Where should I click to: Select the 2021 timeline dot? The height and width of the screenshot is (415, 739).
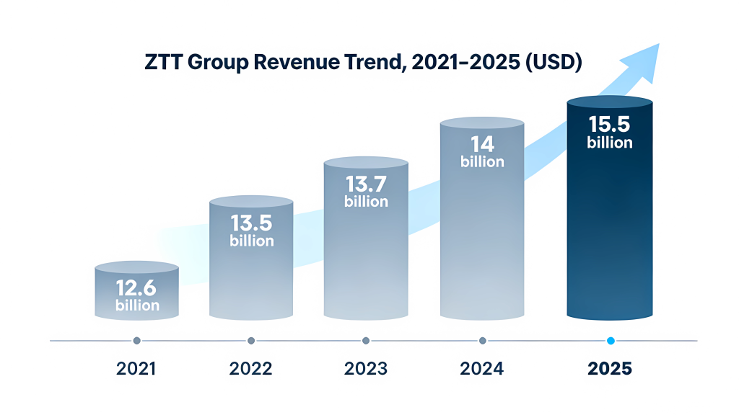(x=137, y=341)
